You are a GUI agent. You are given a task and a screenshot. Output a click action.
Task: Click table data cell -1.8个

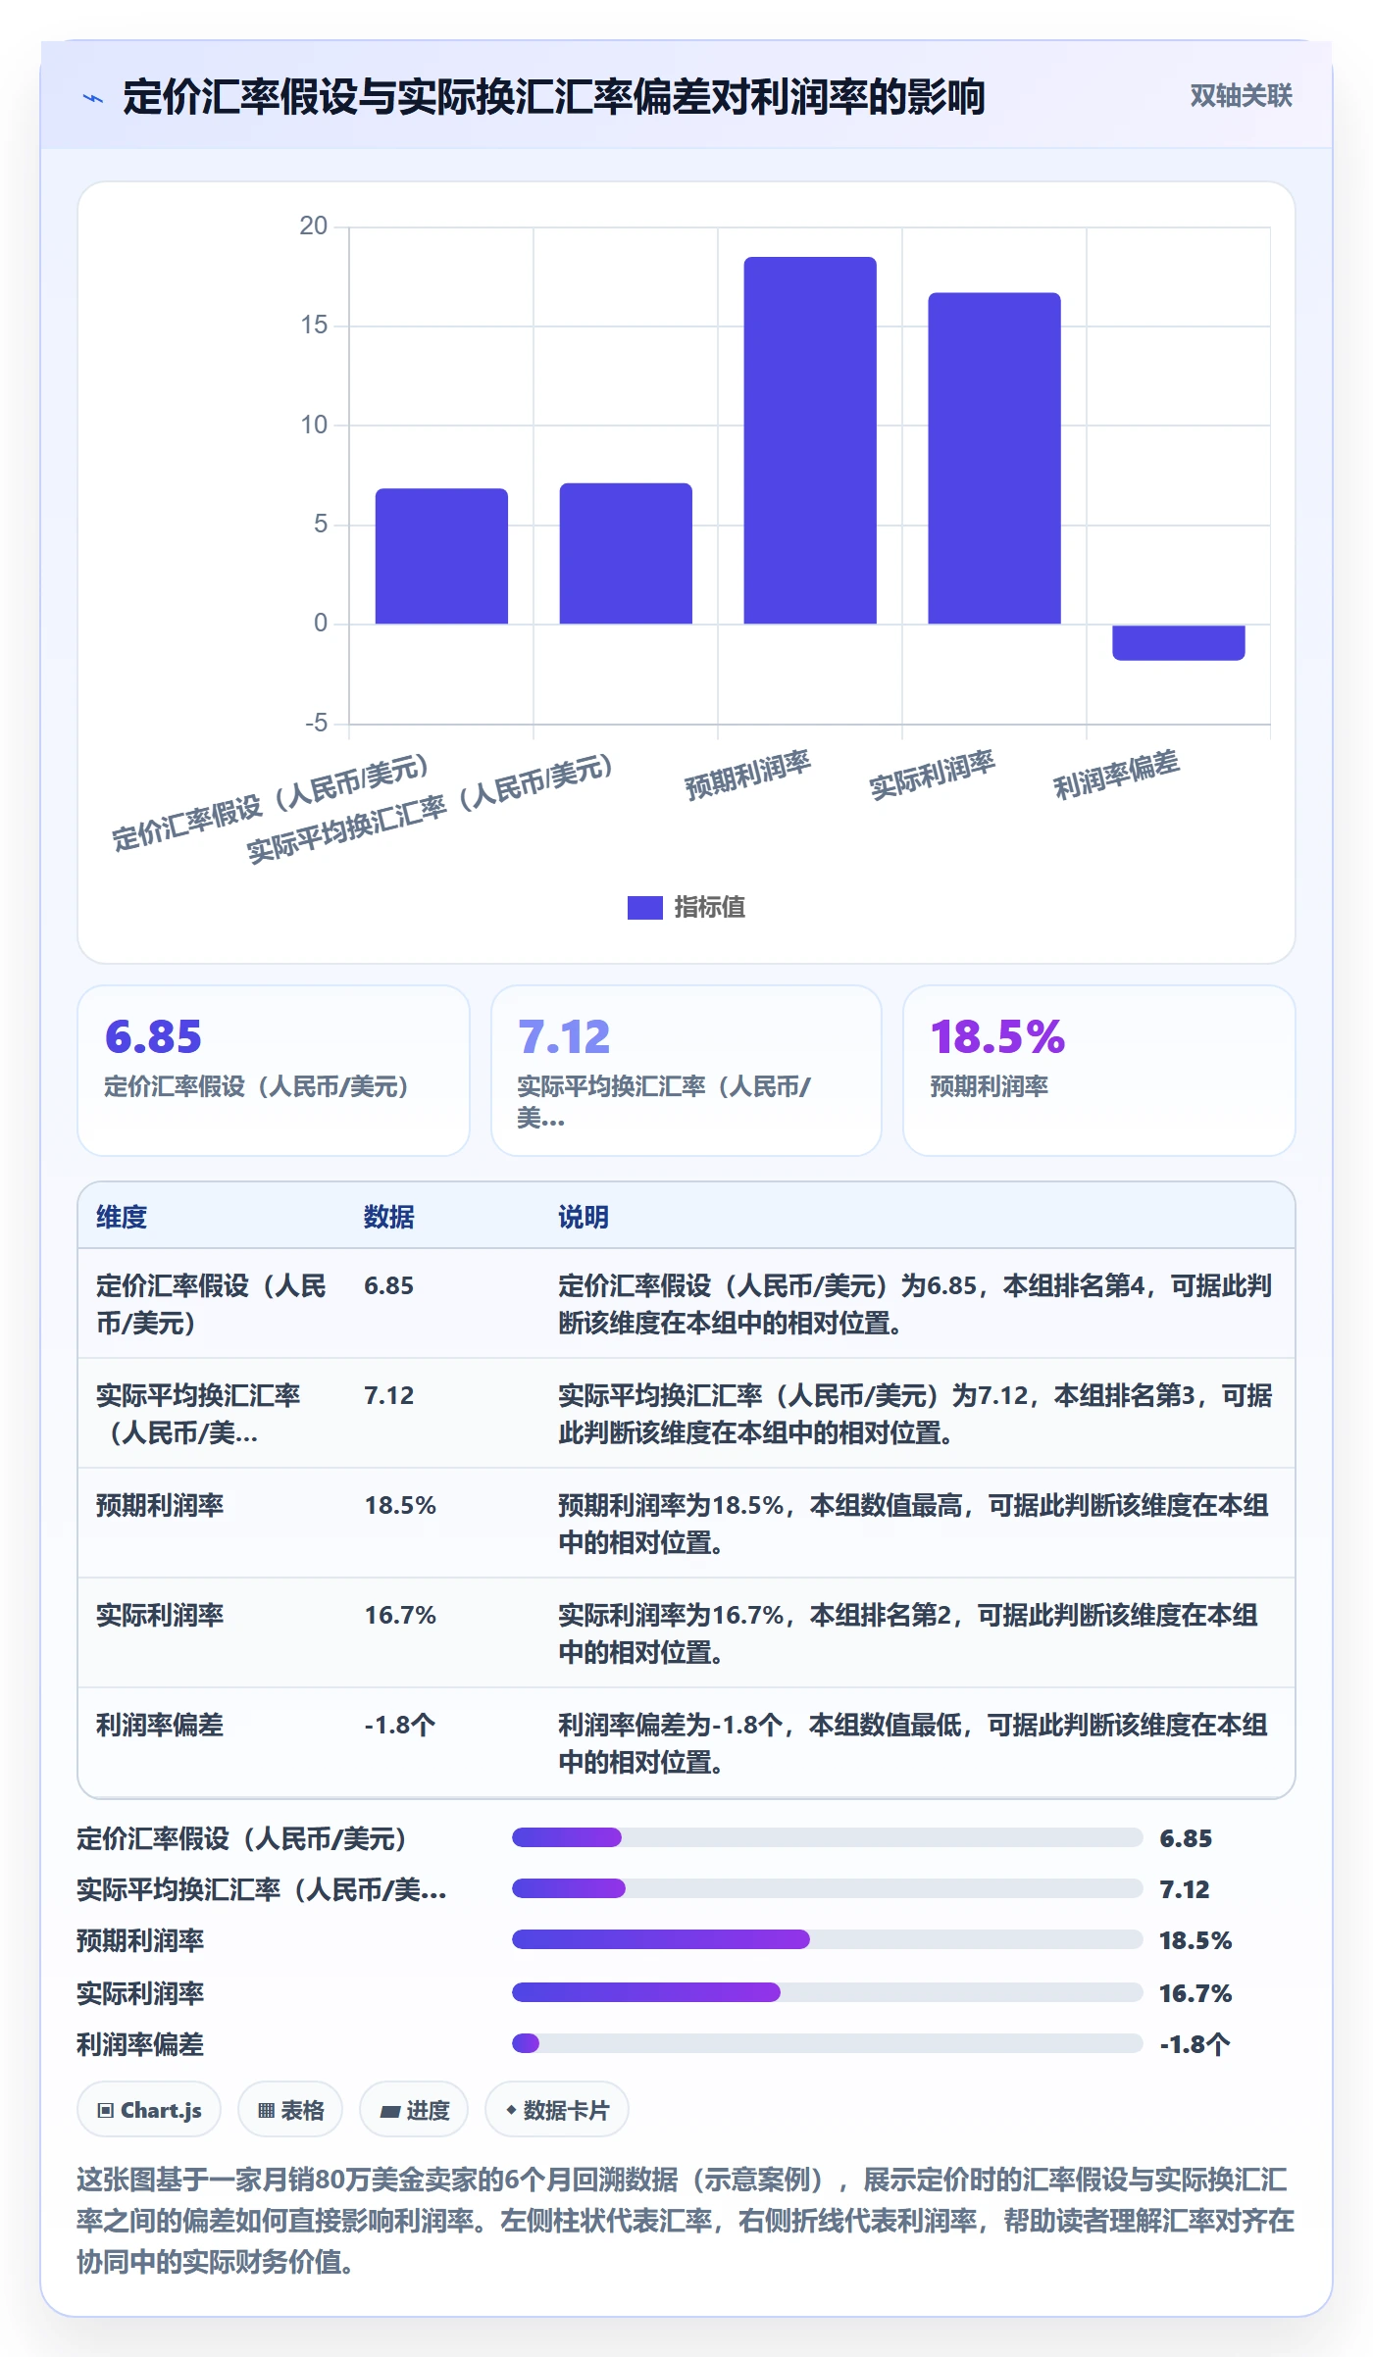click(x=400, y=1725)
